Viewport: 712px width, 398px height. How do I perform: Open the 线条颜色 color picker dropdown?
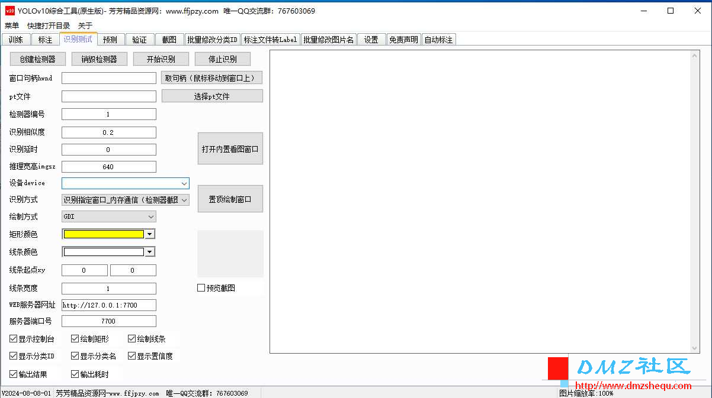pos(150,252)
